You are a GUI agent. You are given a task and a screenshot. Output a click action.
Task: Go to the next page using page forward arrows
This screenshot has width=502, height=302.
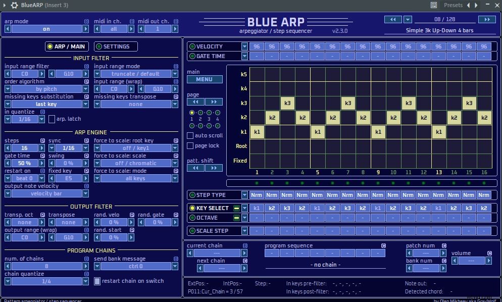[x=213, y=102]
